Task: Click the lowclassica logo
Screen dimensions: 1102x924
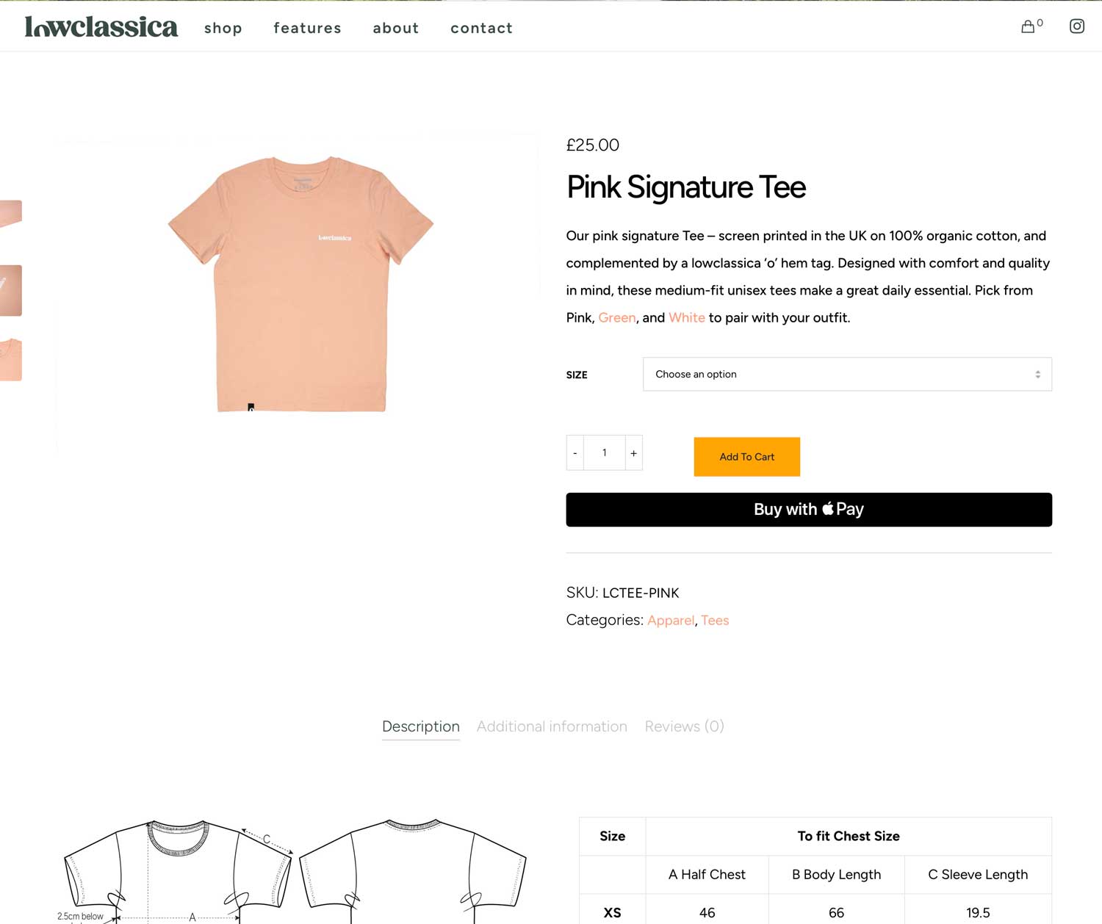Action: pyautogui.click(x=101, y=26)
